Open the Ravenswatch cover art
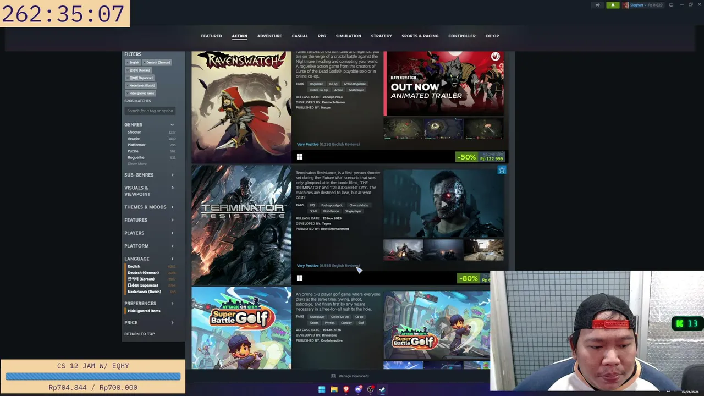This screenshot has height=396, width=704. pyautogui.click(x=241, y=107)
